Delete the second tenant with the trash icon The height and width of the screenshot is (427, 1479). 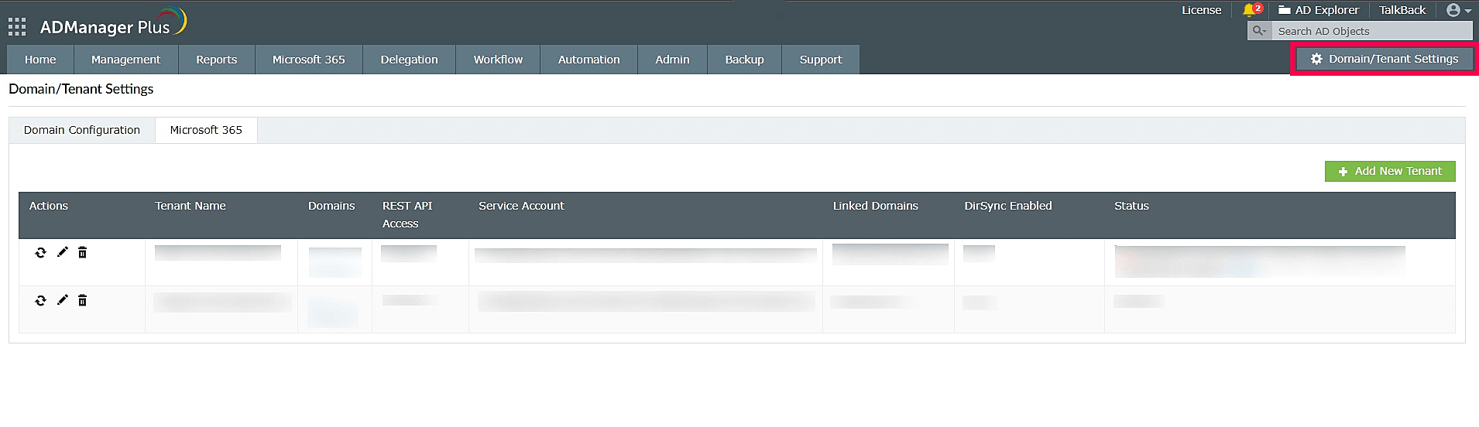[82, 300]
